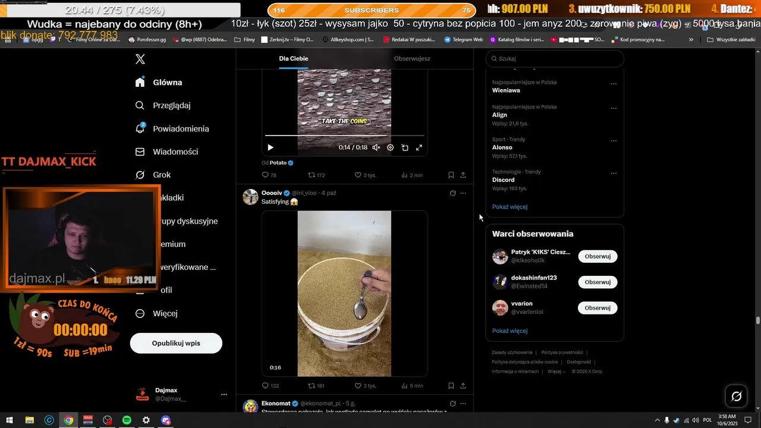Switch to Obserwujesz tab
Image resolution: width=761 pixels, height=428 pixels.
pyautogui.click(x=412, y=59)
